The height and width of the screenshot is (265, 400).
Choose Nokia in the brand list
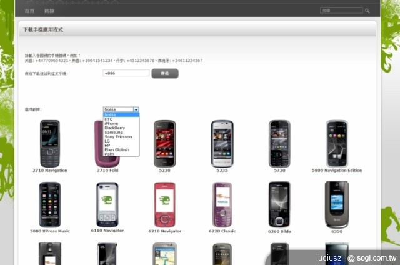click(x=121, y=115)
